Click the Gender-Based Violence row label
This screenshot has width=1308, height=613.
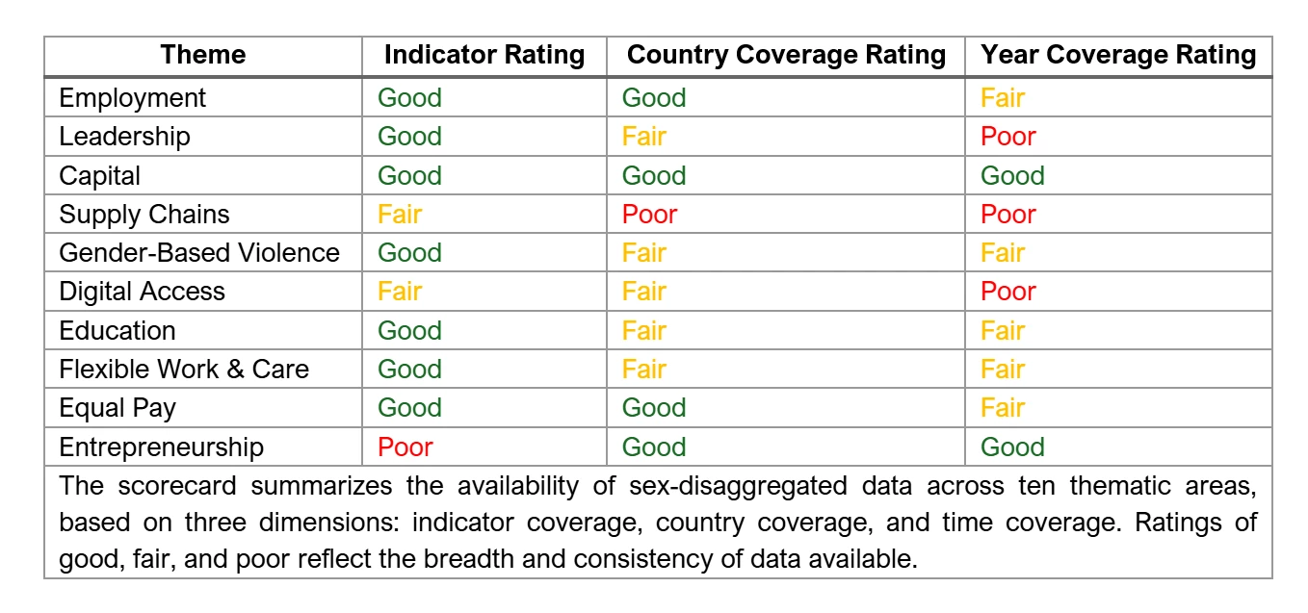pos(199,253)
